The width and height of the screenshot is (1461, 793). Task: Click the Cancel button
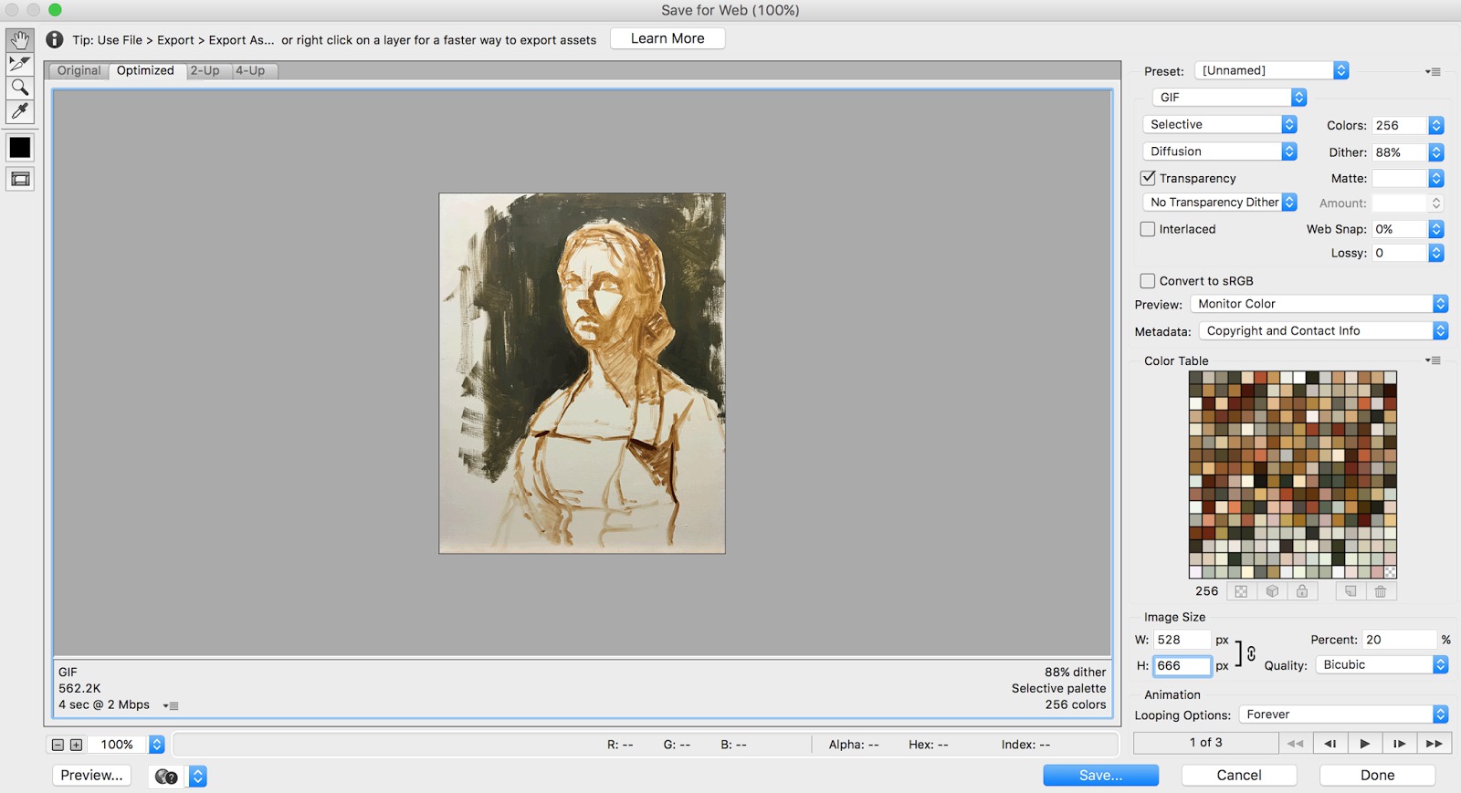pyautogui.click(x=1239, y=776)
